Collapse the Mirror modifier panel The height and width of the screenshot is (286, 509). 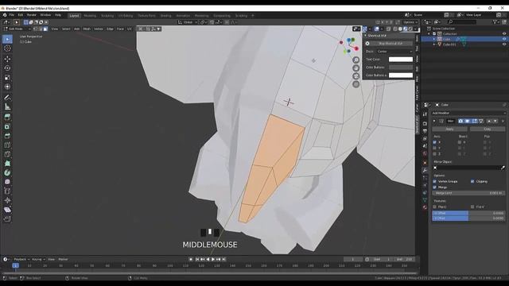click(434, 121)
